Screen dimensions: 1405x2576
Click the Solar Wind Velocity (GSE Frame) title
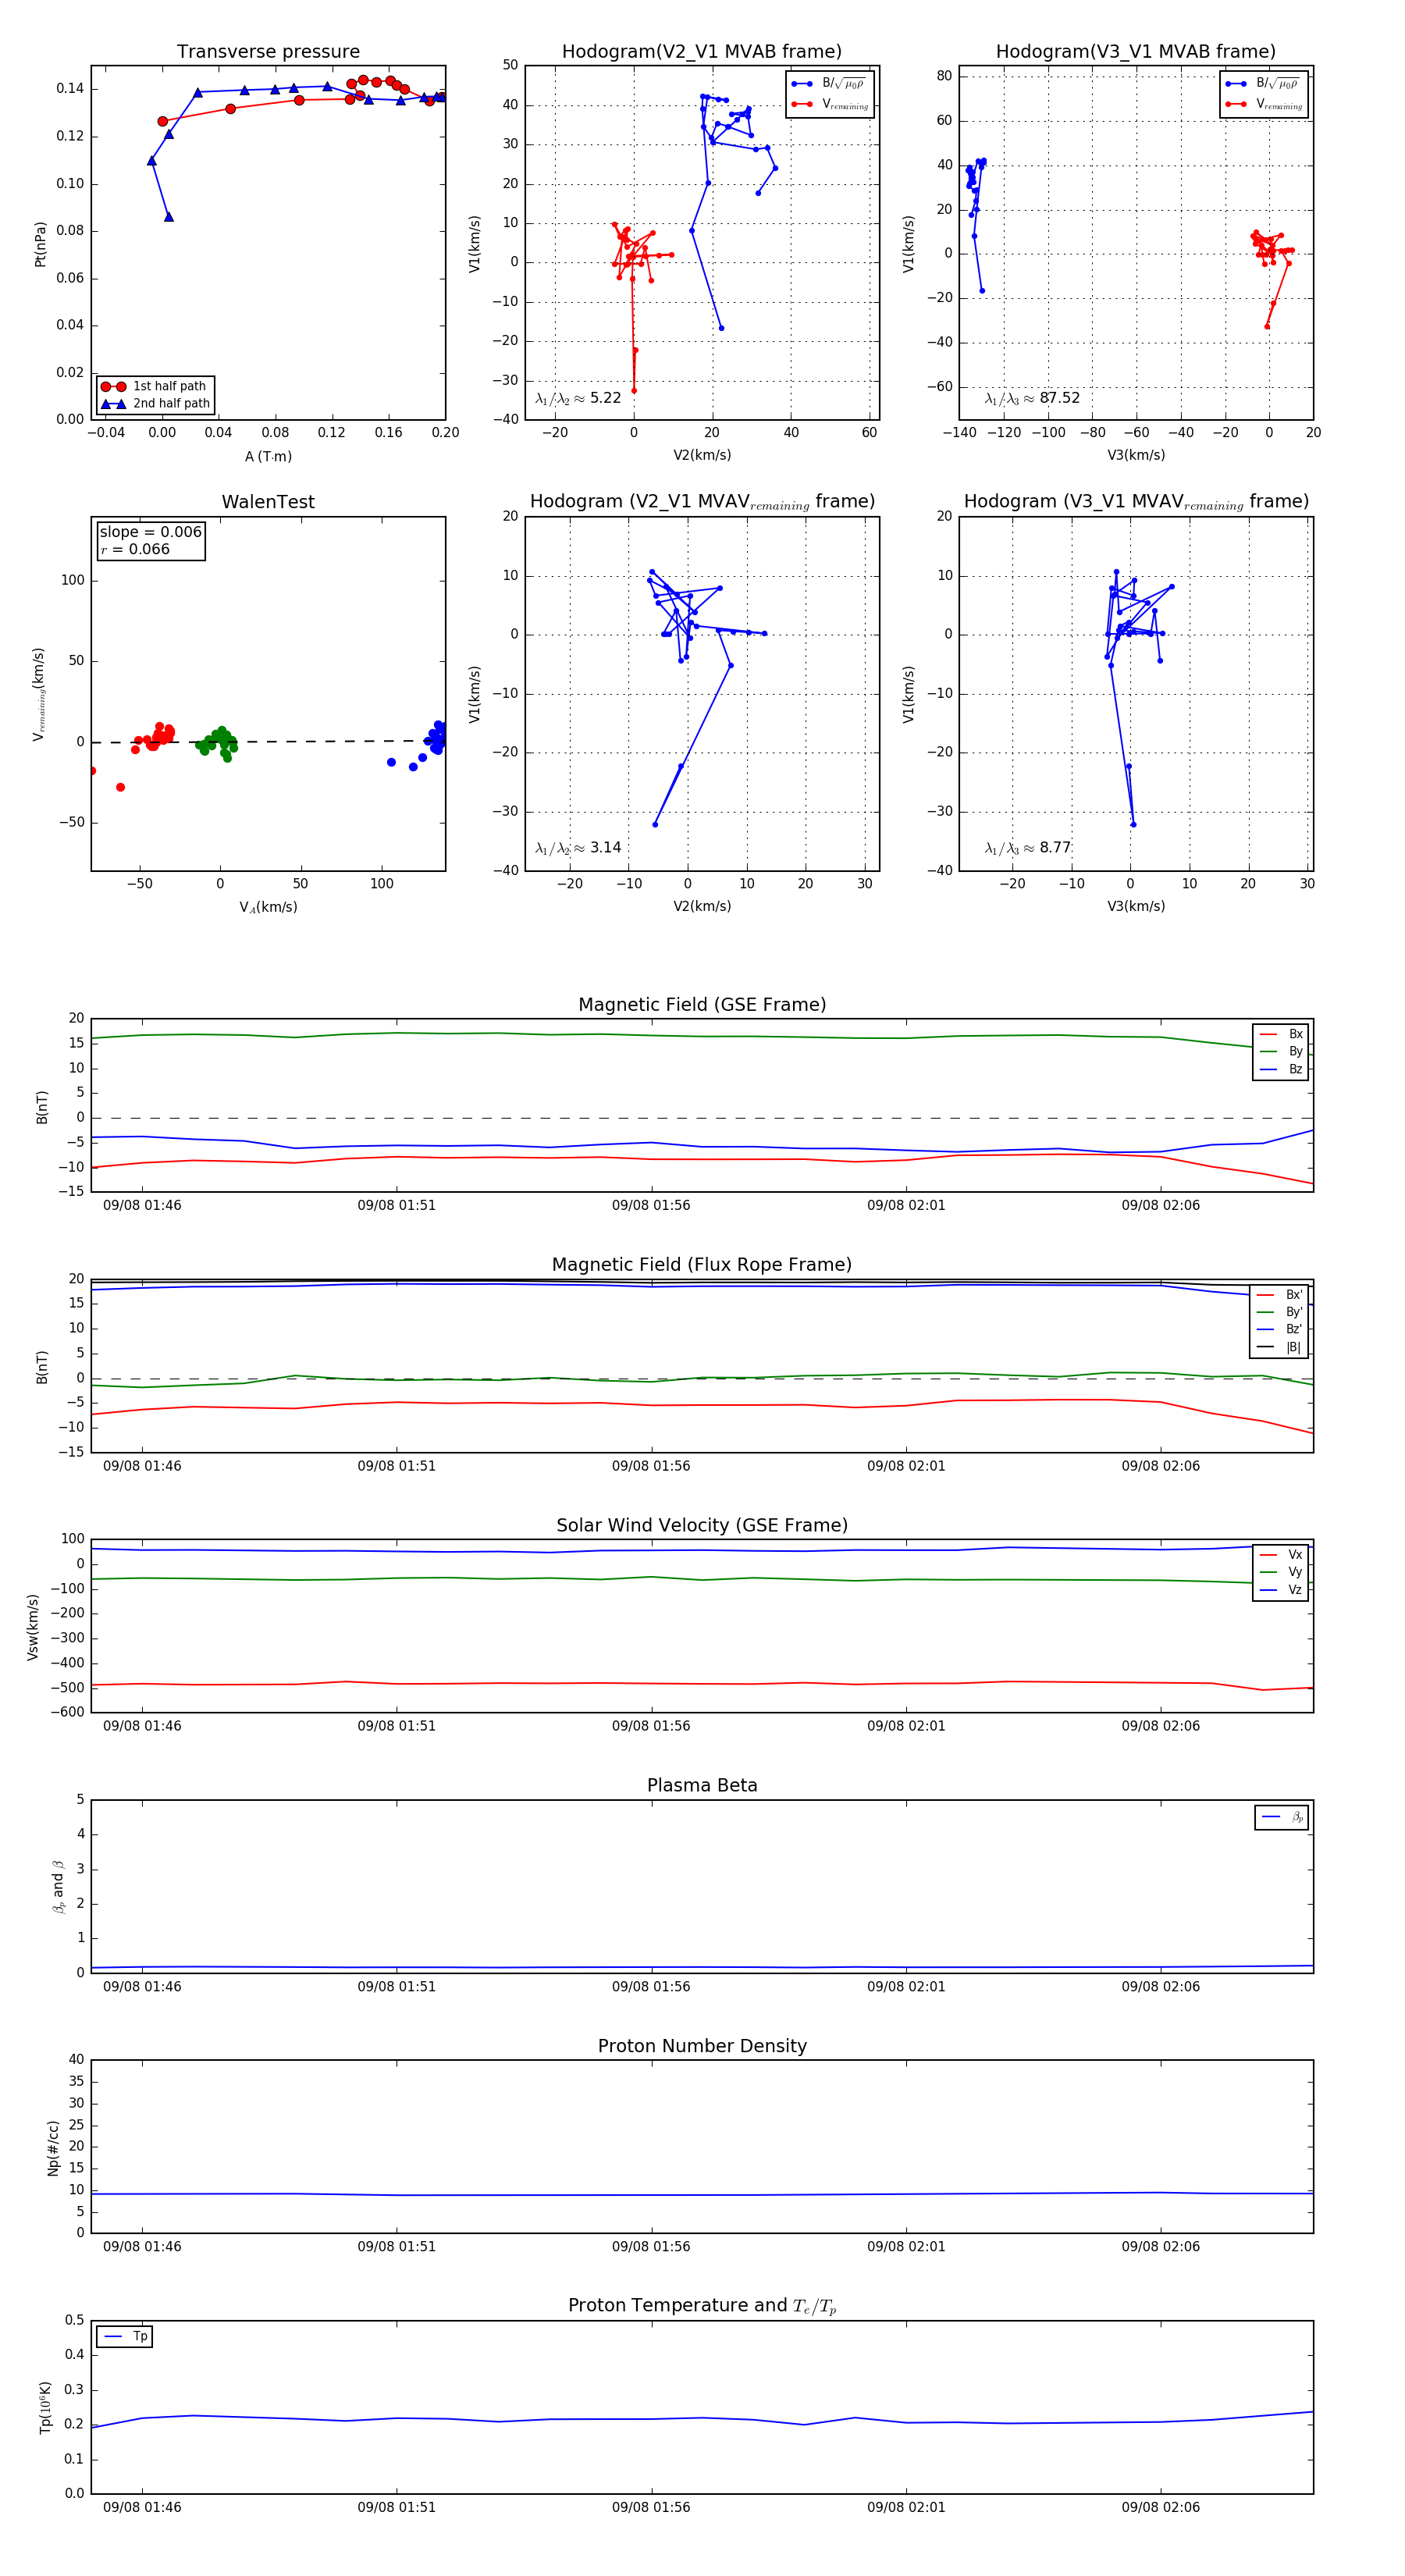pyautogui.click(x=702, y=1526)
